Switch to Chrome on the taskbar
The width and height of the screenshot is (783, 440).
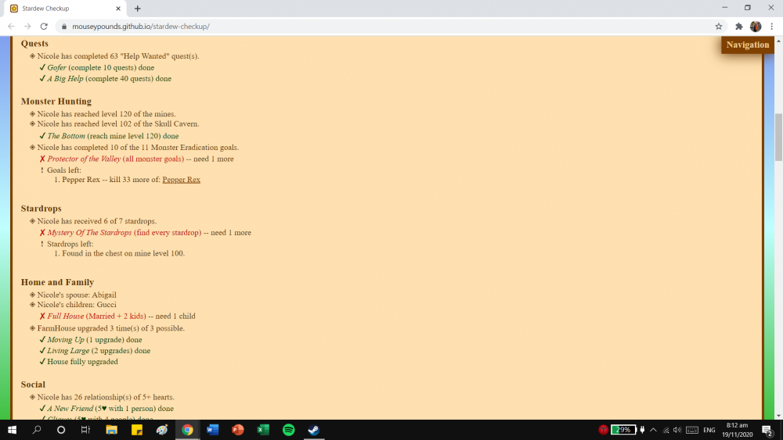click(187, 430)
